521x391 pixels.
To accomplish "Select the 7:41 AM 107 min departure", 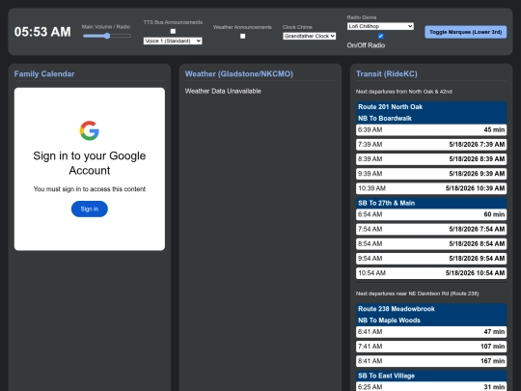I will point(431,347).
